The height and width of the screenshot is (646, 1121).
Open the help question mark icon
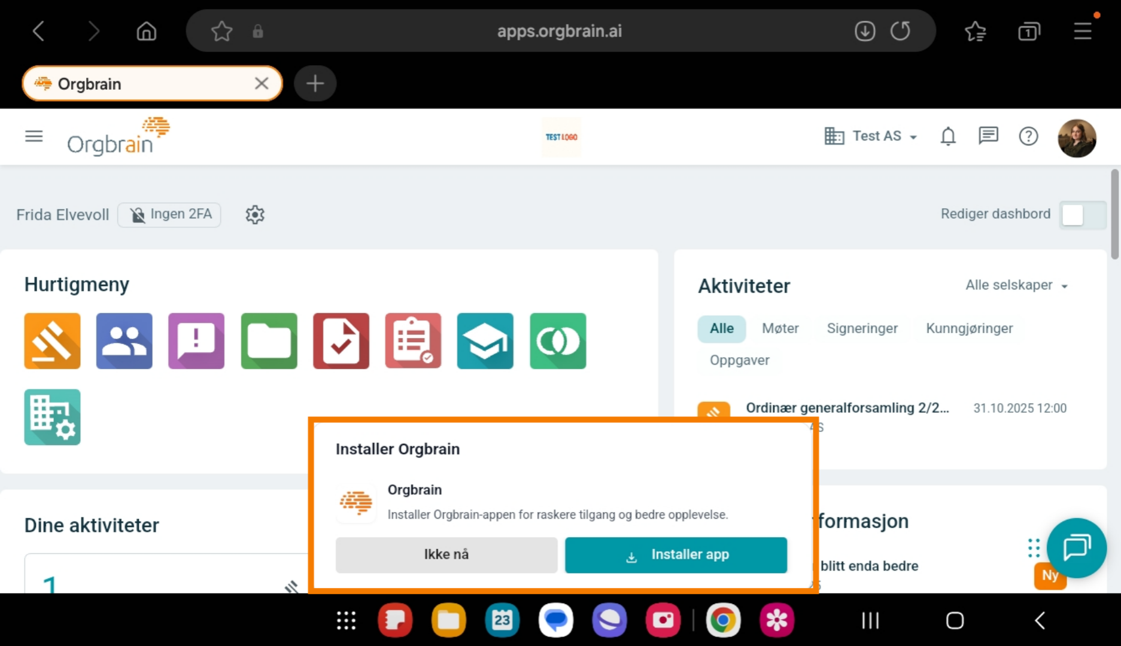click(1029, 136)
